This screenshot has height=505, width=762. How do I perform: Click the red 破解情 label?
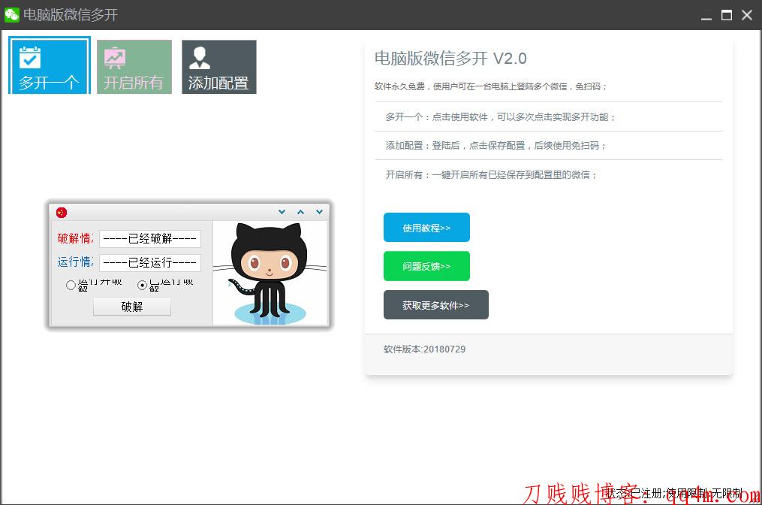75,238
